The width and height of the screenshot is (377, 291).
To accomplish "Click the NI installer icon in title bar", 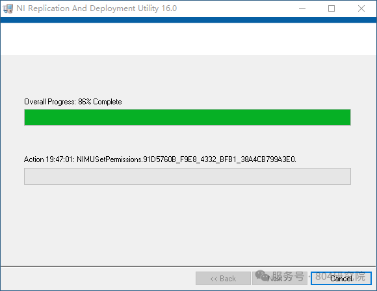I will pyautogui.click(x=8, y=8).
